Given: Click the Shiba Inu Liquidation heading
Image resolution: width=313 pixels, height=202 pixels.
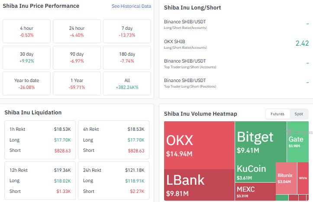Looking at the screenshot, I should pyautogui.click(x=33, y=113).
